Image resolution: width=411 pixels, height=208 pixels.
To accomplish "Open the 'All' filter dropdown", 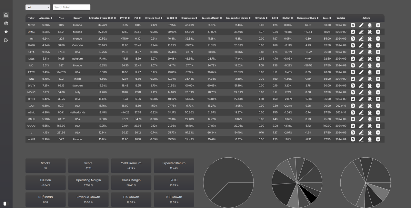I will [38, 7].
